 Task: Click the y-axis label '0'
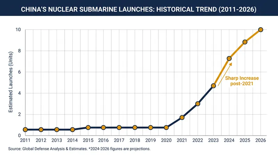(19, 136)
